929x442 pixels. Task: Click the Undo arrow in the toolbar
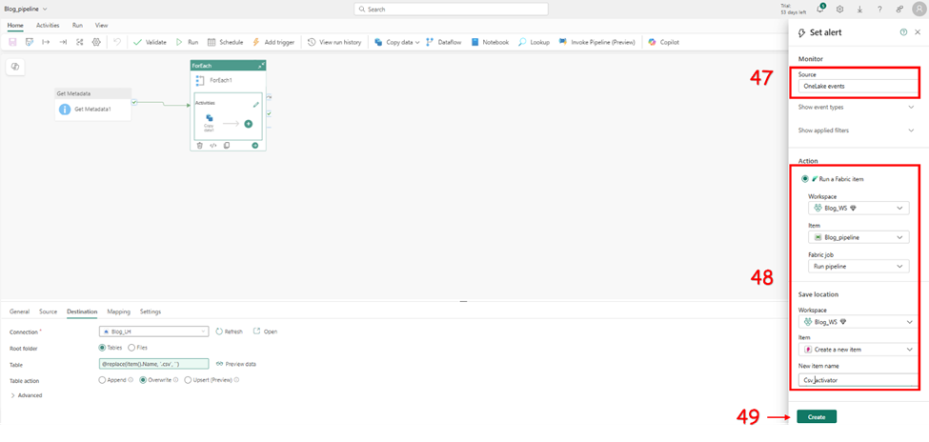(116, 42)
